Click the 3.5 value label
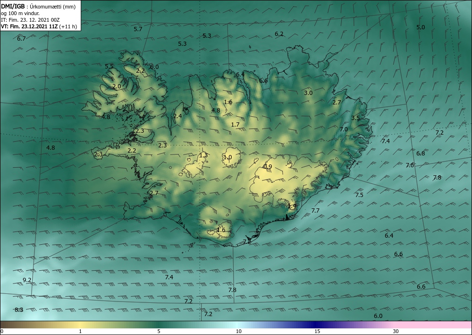 pos(355,118)
